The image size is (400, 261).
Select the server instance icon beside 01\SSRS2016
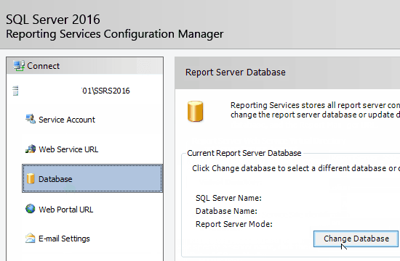click(x=15, y=91)
